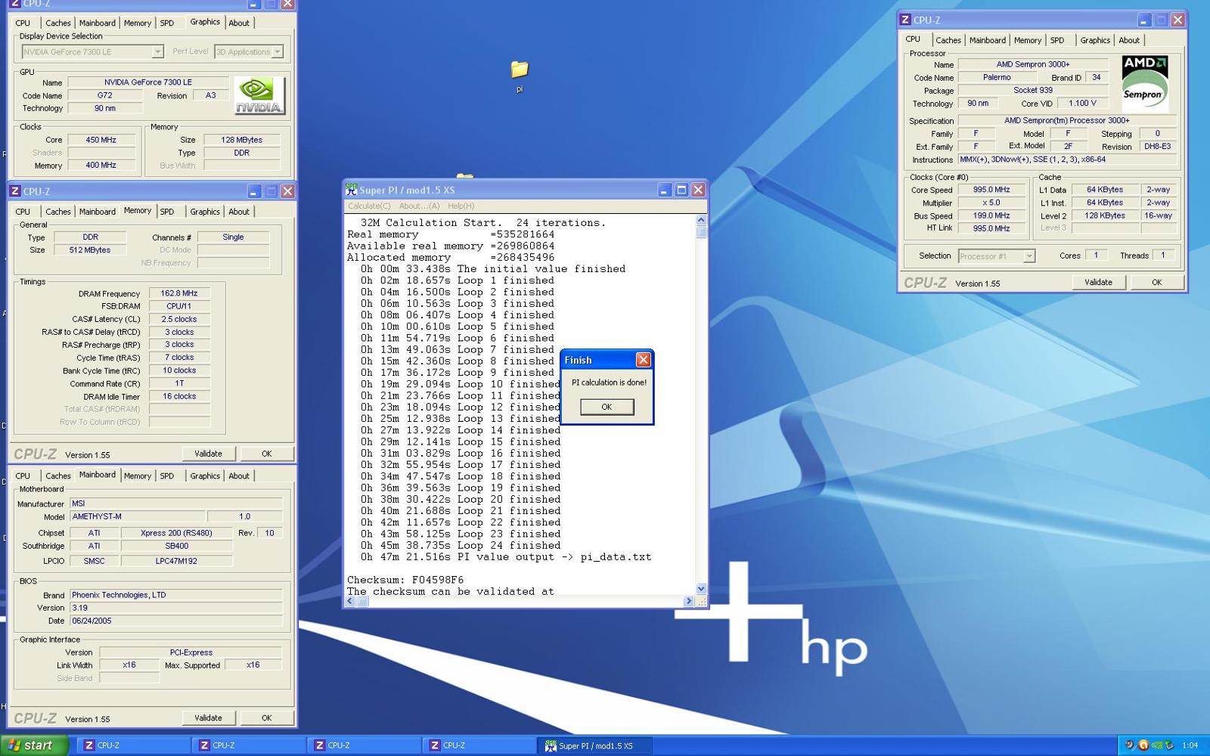1210x756 pixels.
Task: Click the system tray clock showing 1:04
Action: pyautogui.click(x=1190, y=745)
